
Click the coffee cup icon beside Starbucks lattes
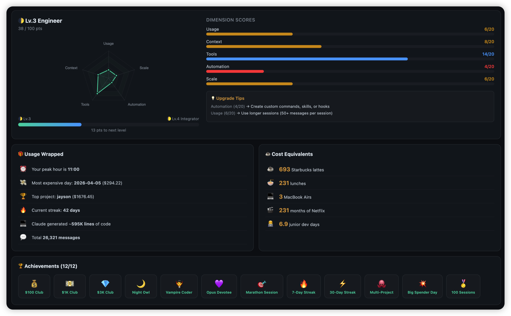point(270,169)
